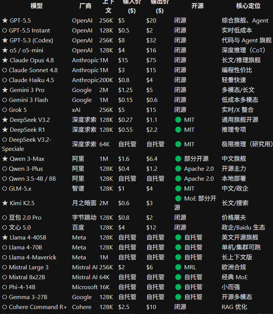Click the o5 / o5-mini model name

[x=26, y=50]
